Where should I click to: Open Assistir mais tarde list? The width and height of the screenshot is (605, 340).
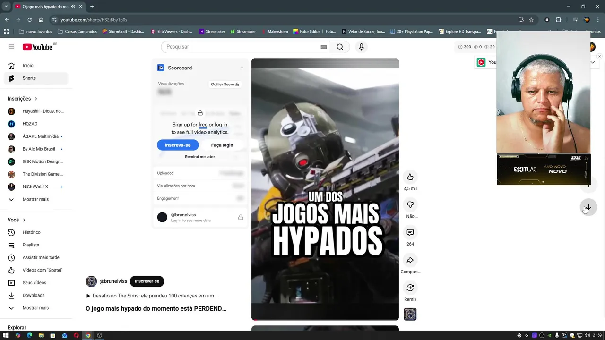(x=36, y=258)
